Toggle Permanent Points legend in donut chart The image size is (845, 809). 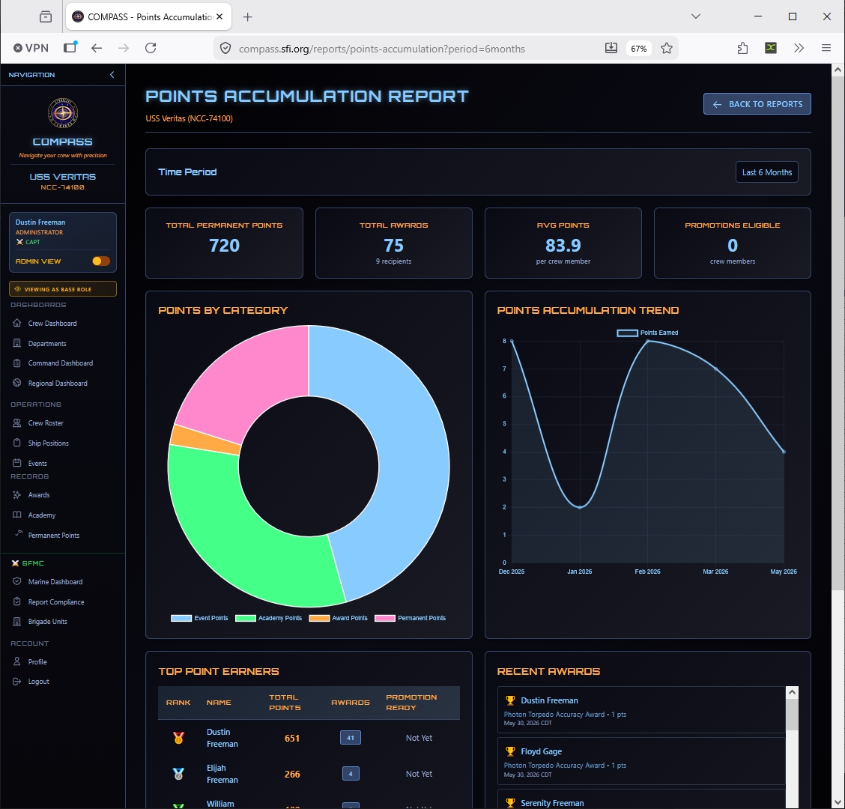(410, 618)
